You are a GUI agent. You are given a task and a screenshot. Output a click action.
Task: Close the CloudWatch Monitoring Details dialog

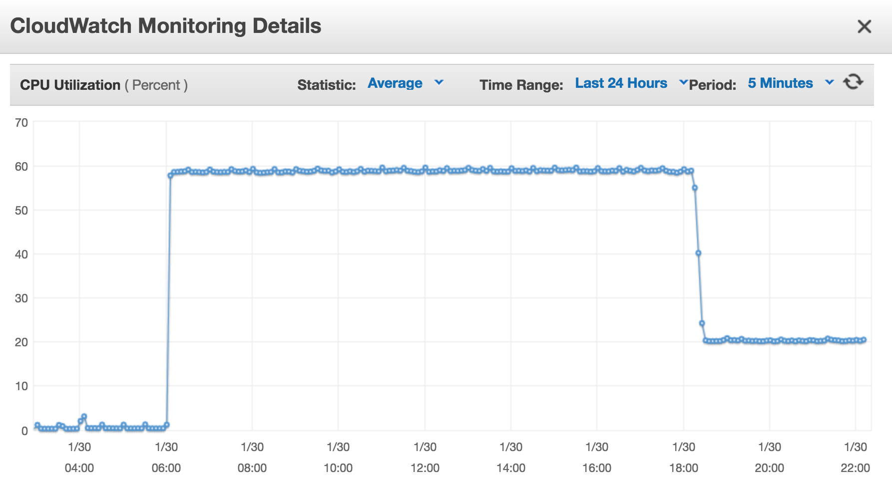(864, 26)
